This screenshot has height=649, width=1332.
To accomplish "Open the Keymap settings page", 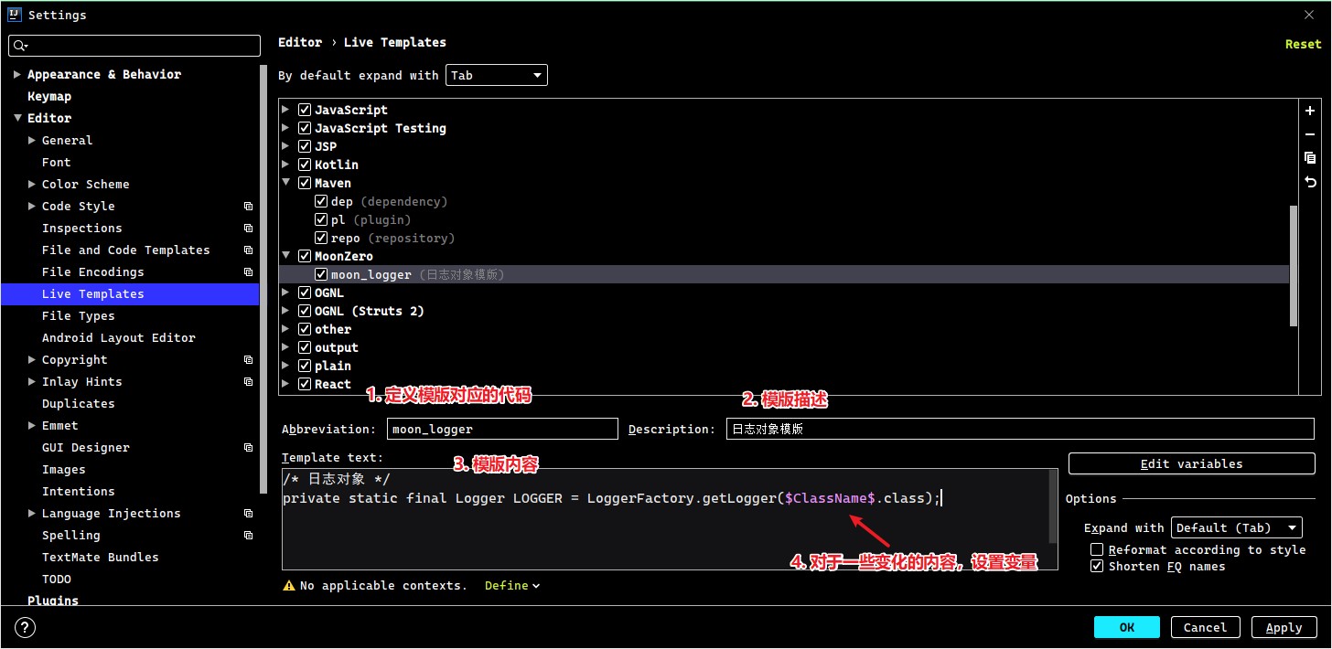I will (49, 97).
